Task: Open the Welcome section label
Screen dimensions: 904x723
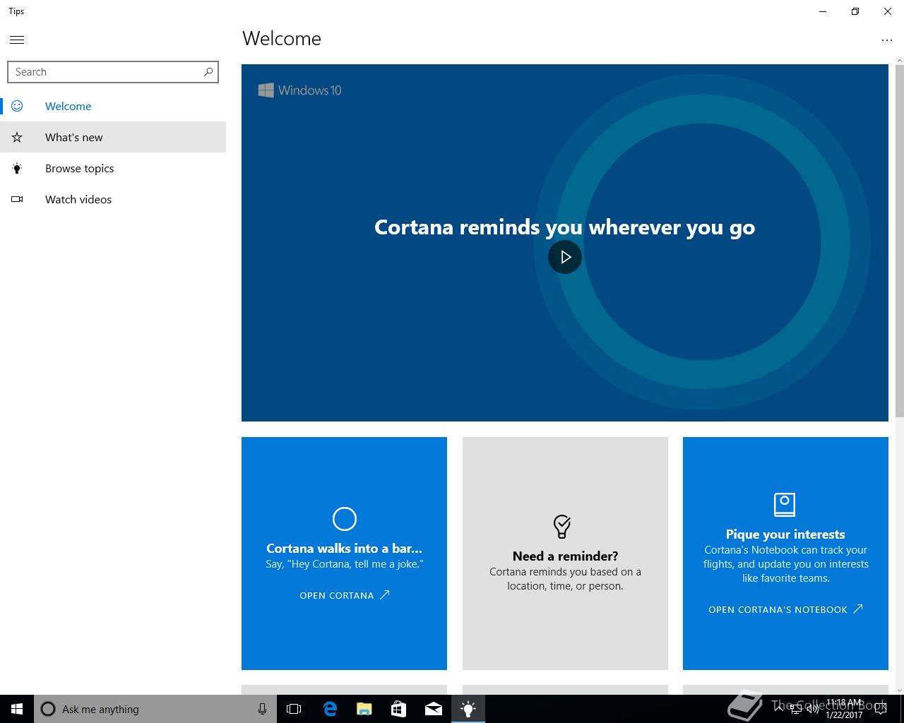Action: 68,106
